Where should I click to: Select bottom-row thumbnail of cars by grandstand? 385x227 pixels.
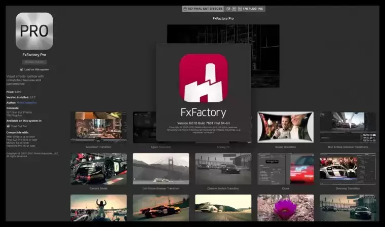pyautogui.click(x=348, y=208)
